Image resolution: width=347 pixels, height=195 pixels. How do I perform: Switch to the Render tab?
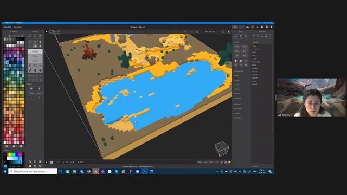point(17,27)
